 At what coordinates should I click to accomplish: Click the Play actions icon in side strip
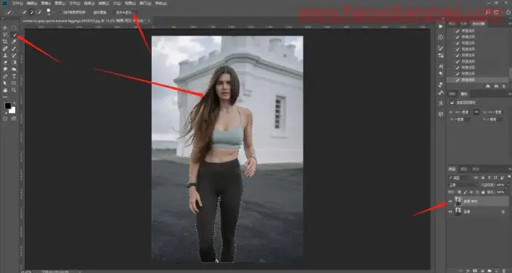coord(441,26)
